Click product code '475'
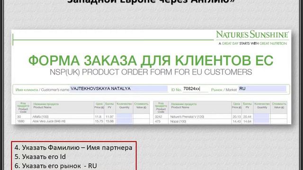Viewport: 303px width, 170px height. [x=158, y=121]
